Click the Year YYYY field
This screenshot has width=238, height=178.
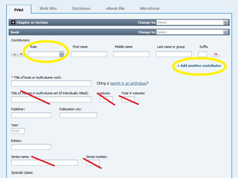tap(18, 131)
